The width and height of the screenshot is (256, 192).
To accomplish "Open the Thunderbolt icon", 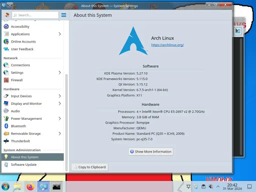I will click(6, 141).
